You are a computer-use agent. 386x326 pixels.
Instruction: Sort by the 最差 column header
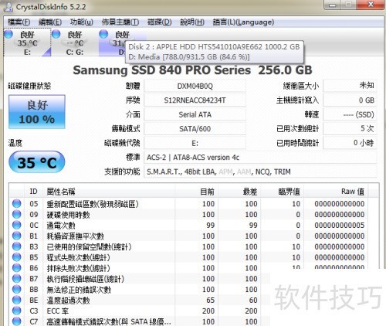[x=239, y=192]
